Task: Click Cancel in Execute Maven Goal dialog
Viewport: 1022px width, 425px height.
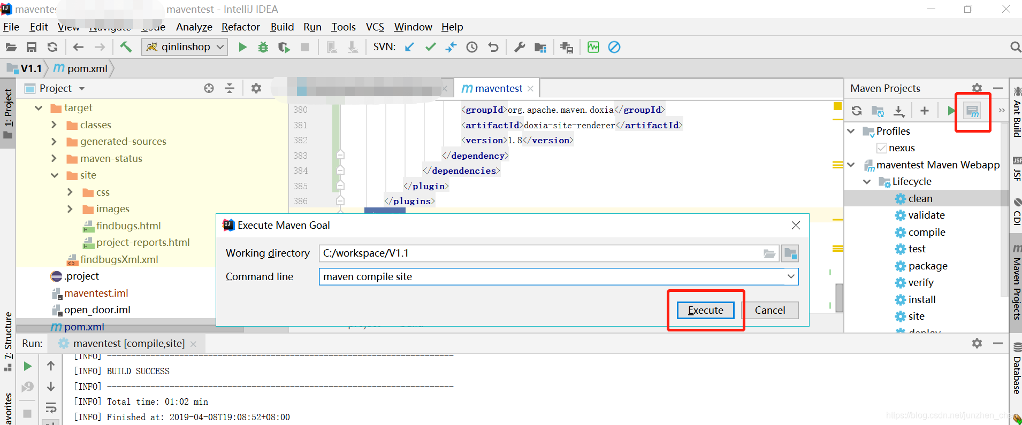Action: pyautogui.click(x=770, y=310)
